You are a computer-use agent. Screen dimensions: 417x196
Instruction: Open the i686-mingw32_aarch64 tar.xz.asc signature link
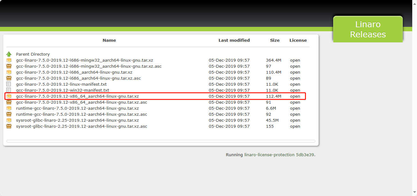click(89, 66)
